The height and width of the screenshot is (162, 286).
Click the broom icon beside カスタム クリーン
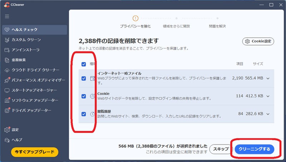(7, 40)
